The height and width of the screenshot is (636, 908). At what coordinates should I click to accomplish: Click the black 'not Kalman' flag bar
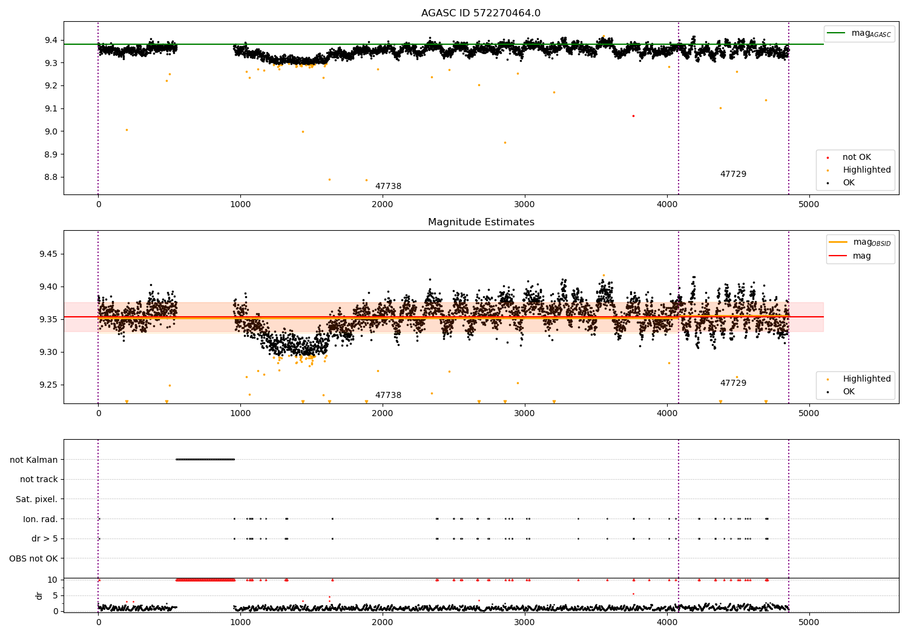[x=205, y=459]
